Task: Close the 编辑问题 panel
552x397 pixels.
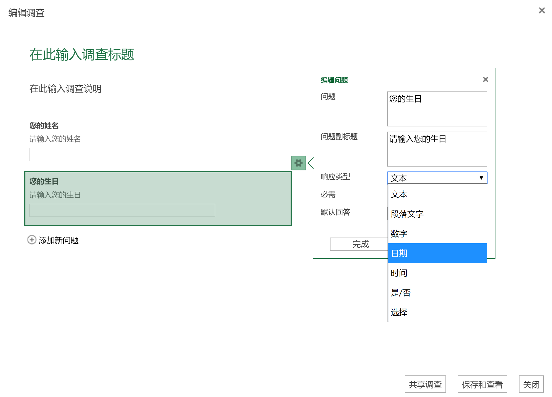Action: click(x=485, y=79)
